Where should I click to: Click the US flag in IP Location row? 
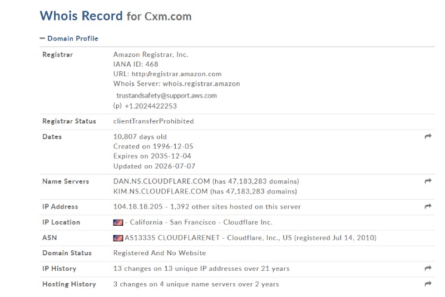(x=118, y=222)
